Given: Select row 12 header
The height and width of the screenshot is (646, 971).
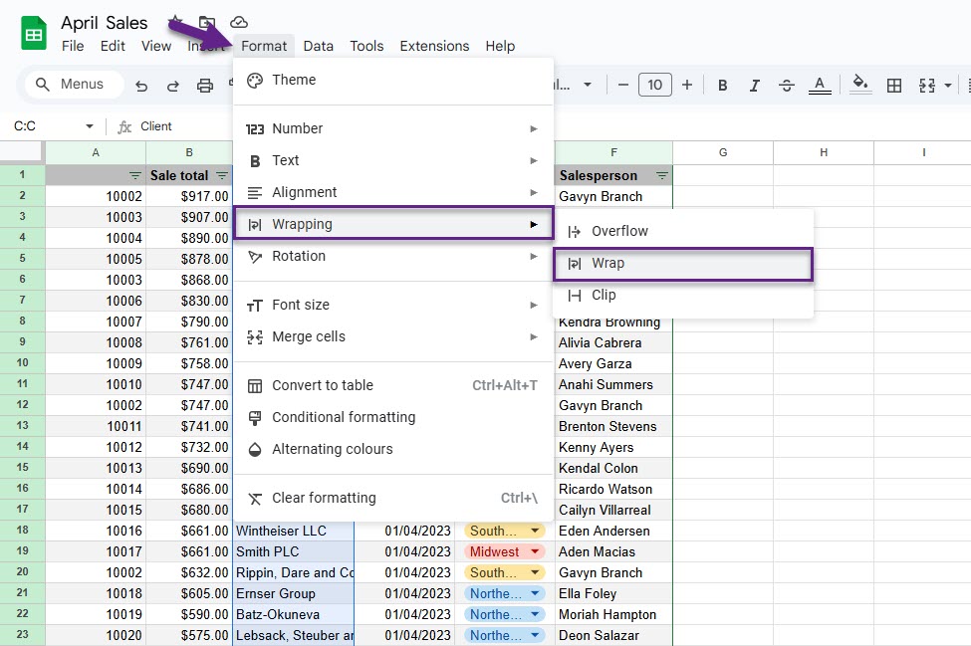Looking at the screenshot, I should point(22,405).
